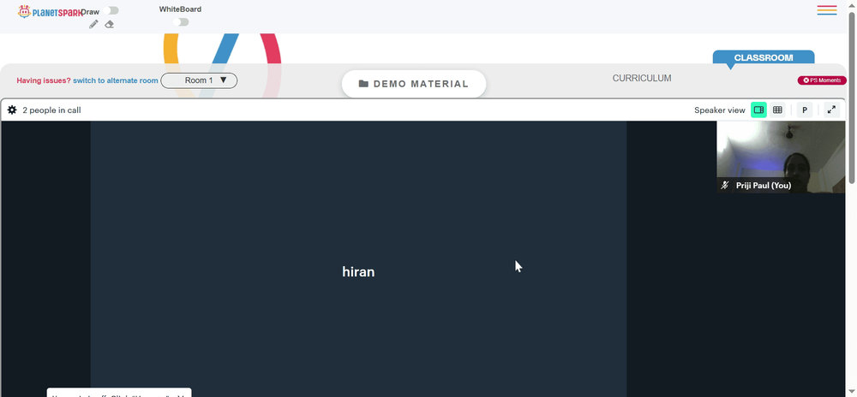Viewport: 857px width, 397px height.
Task: Open the hamburger menu at top right
Action: coord(827,9)
